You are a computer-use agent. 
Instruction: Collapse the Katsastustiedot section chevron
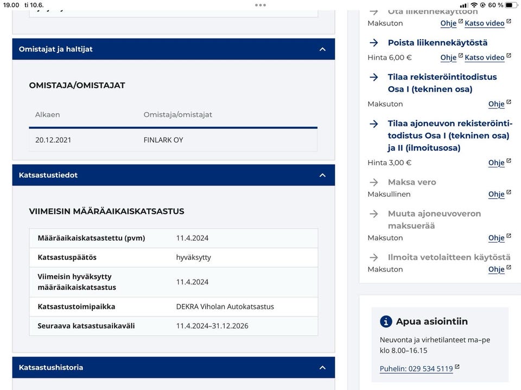point(322,175)
